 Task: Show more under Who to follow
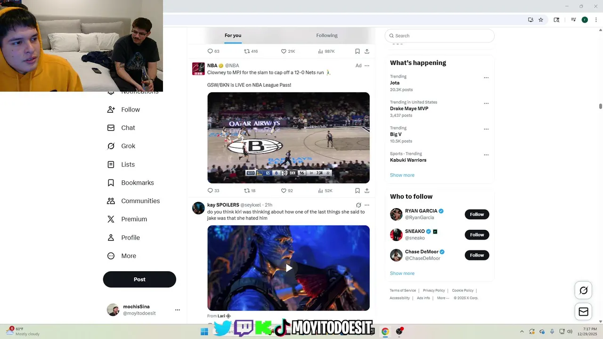point(402,274)
